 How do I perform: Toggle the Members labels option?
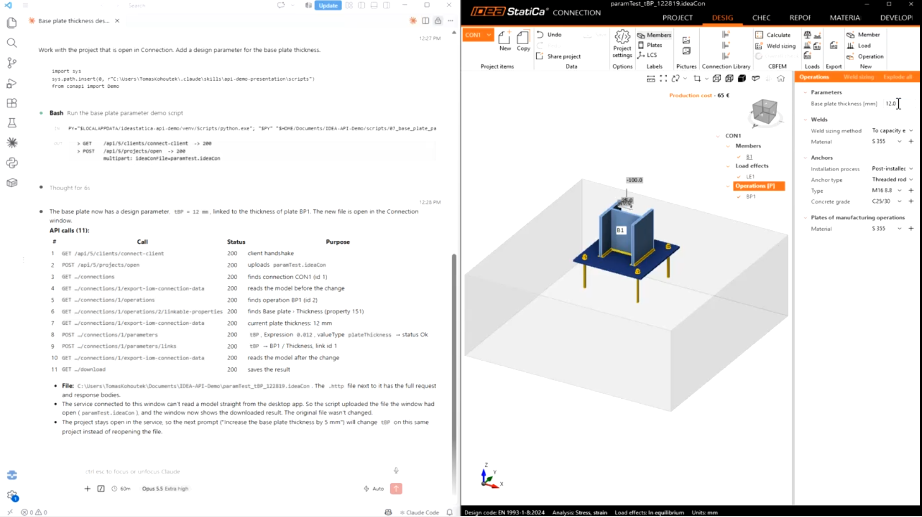point(654,35)
